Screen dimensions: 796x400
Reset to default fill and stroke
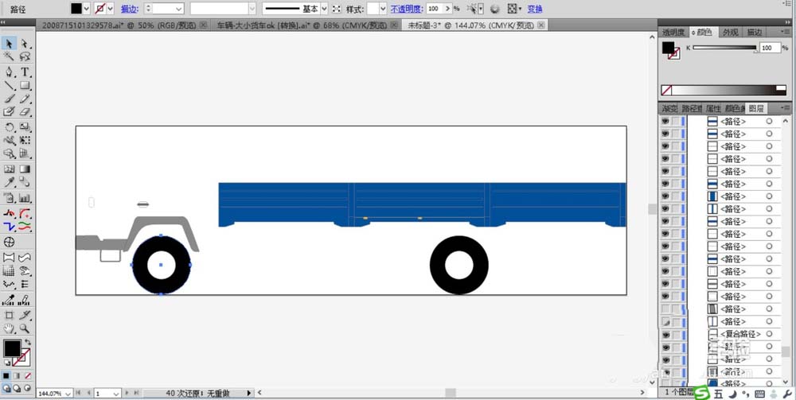click(x=7, y=363)
